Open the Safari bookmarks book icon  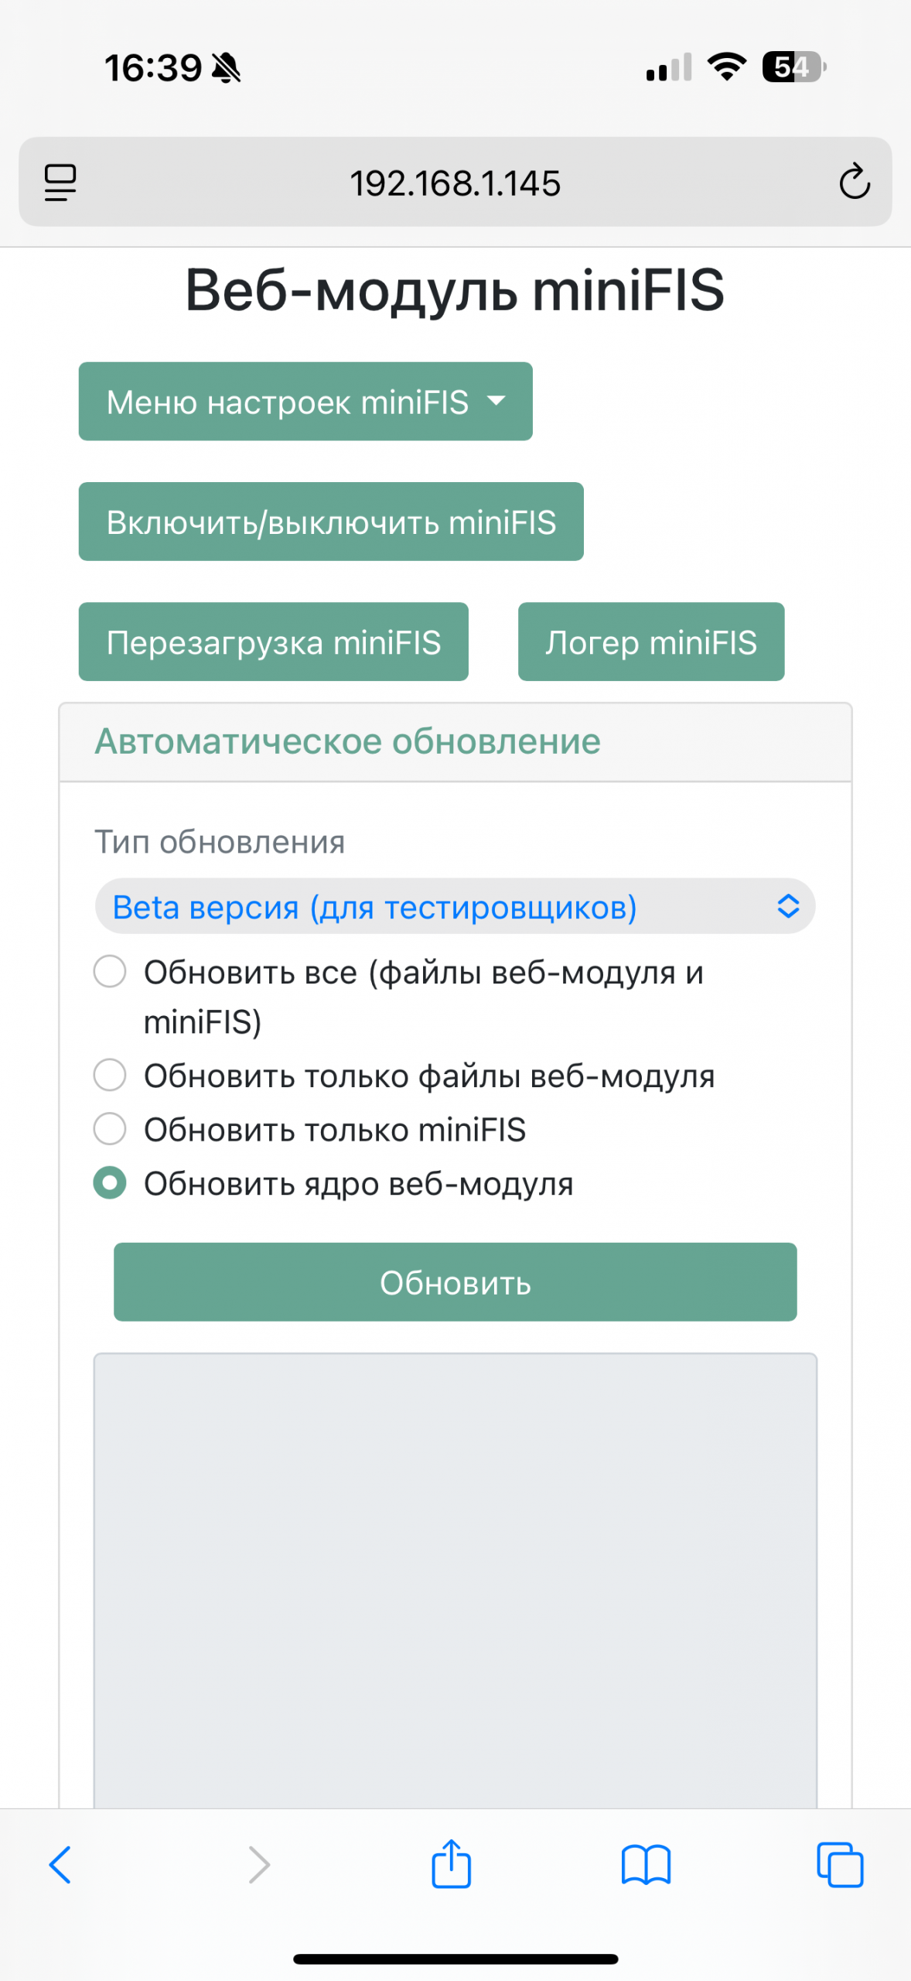point(646,1864)
